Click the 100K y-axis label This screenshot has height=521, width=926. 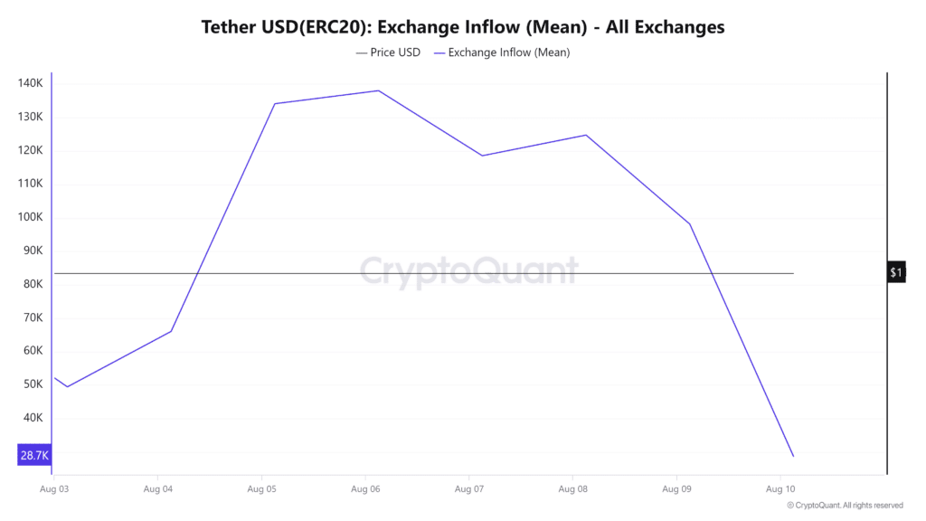[30, 217]
